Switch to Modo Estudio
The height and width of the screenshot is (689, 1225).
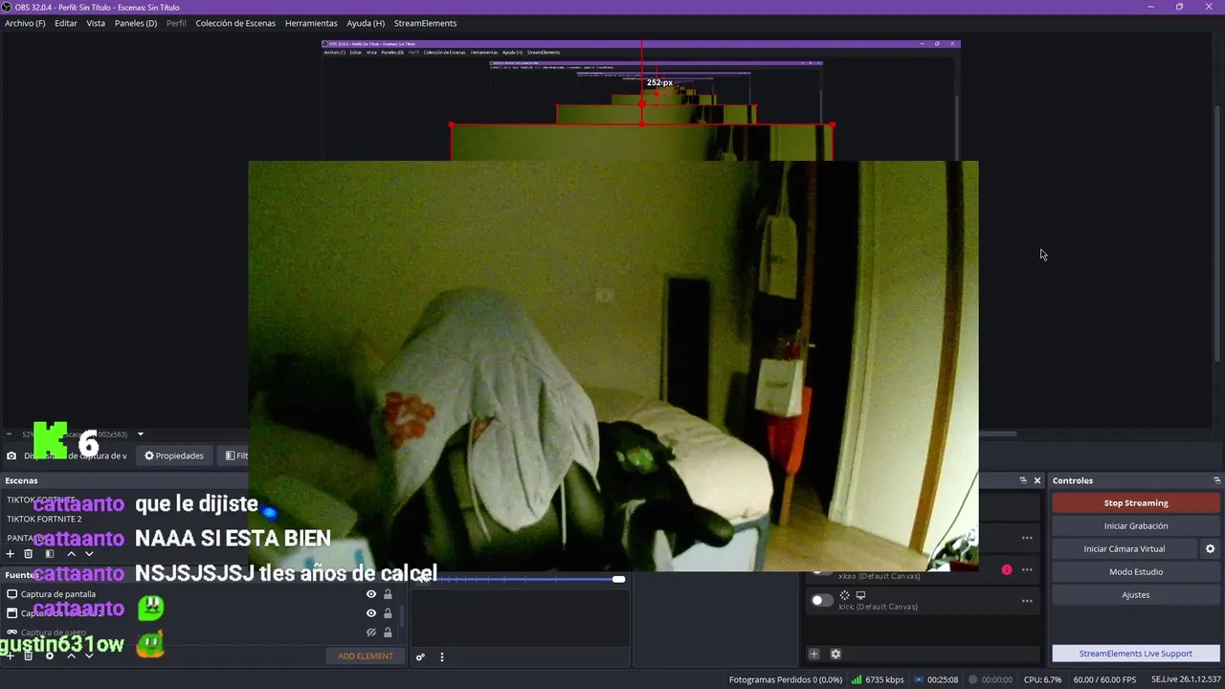(1136, 572)
